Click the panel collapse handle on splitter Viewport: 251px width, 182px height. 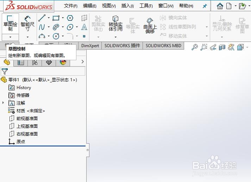click(88, 150)
